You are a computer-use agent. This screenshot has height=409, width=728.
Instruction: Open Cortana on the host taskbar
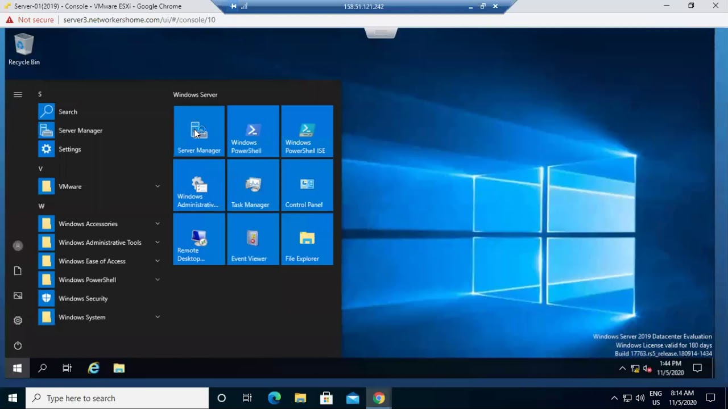(x=222, y=398)
